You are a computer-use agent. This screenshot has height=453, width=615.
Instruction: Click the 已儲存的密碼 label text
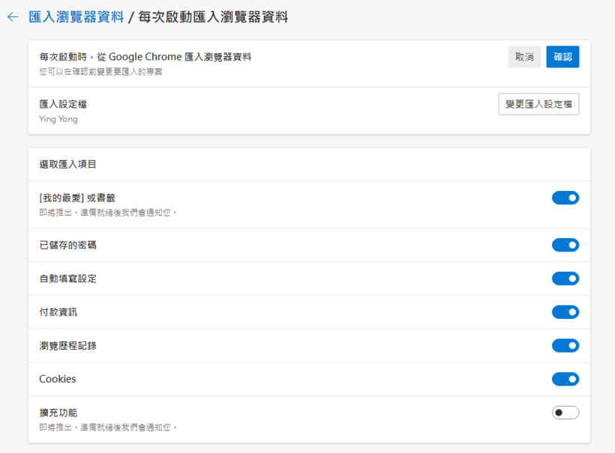[x=67, y=245]
